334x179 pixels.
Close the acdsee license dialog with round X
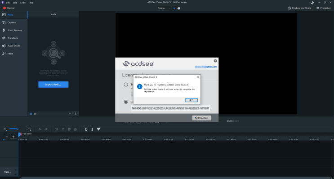click(215, 61)
